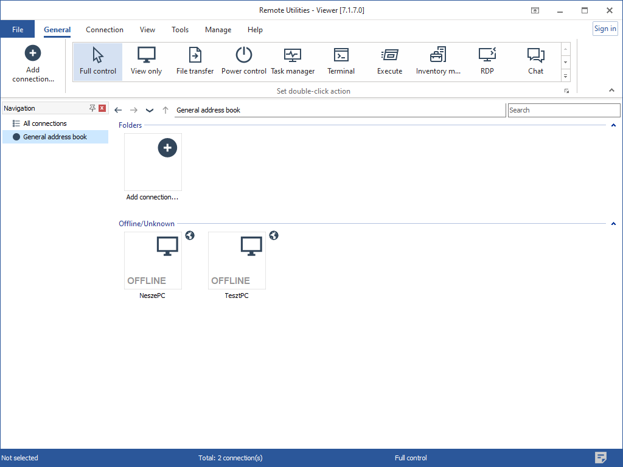This screenshot has width=623, height=467.
Task: Select General address book in Navigation
Action: (x=55, y=137)
